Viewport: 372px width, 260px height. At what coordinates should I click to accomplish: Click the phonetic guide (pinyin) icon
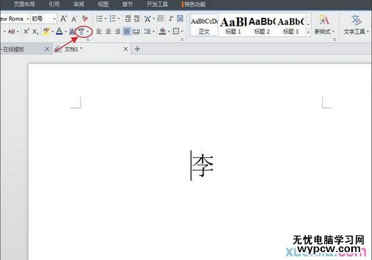coord(81,31)
